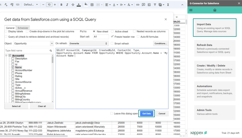Enable Leave this dialog open
This screenshot has width=242, height=138.
[x=112, y=113]
